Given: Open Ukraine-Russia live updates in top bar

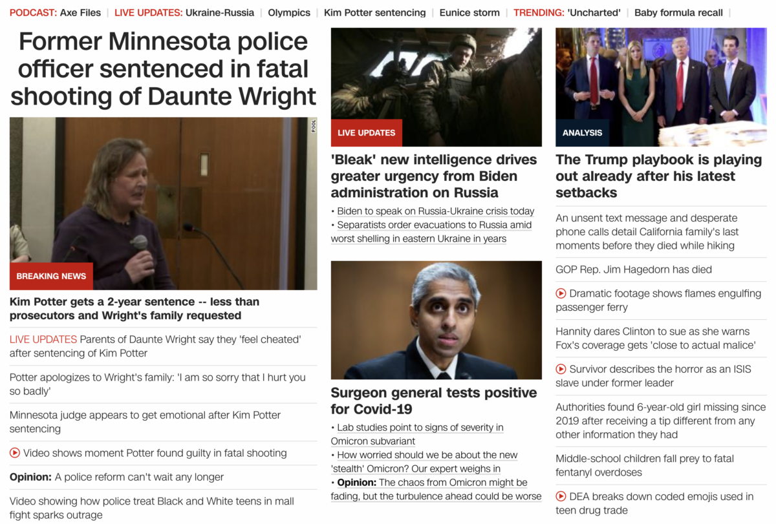Looking at the screenshot, I should (211, 12).
